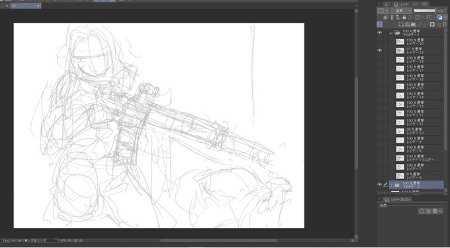The width and height of the screenshot is (450, 248).
Task: Show レイヤー 18 using its visibility box
Action: [x=379, y=60]
